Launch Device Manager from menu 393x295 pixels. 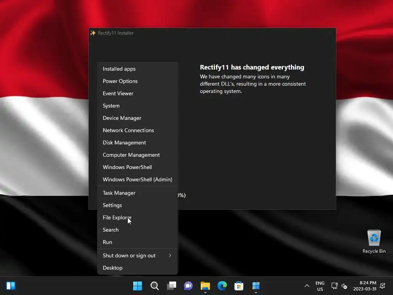tap(138, 118)
